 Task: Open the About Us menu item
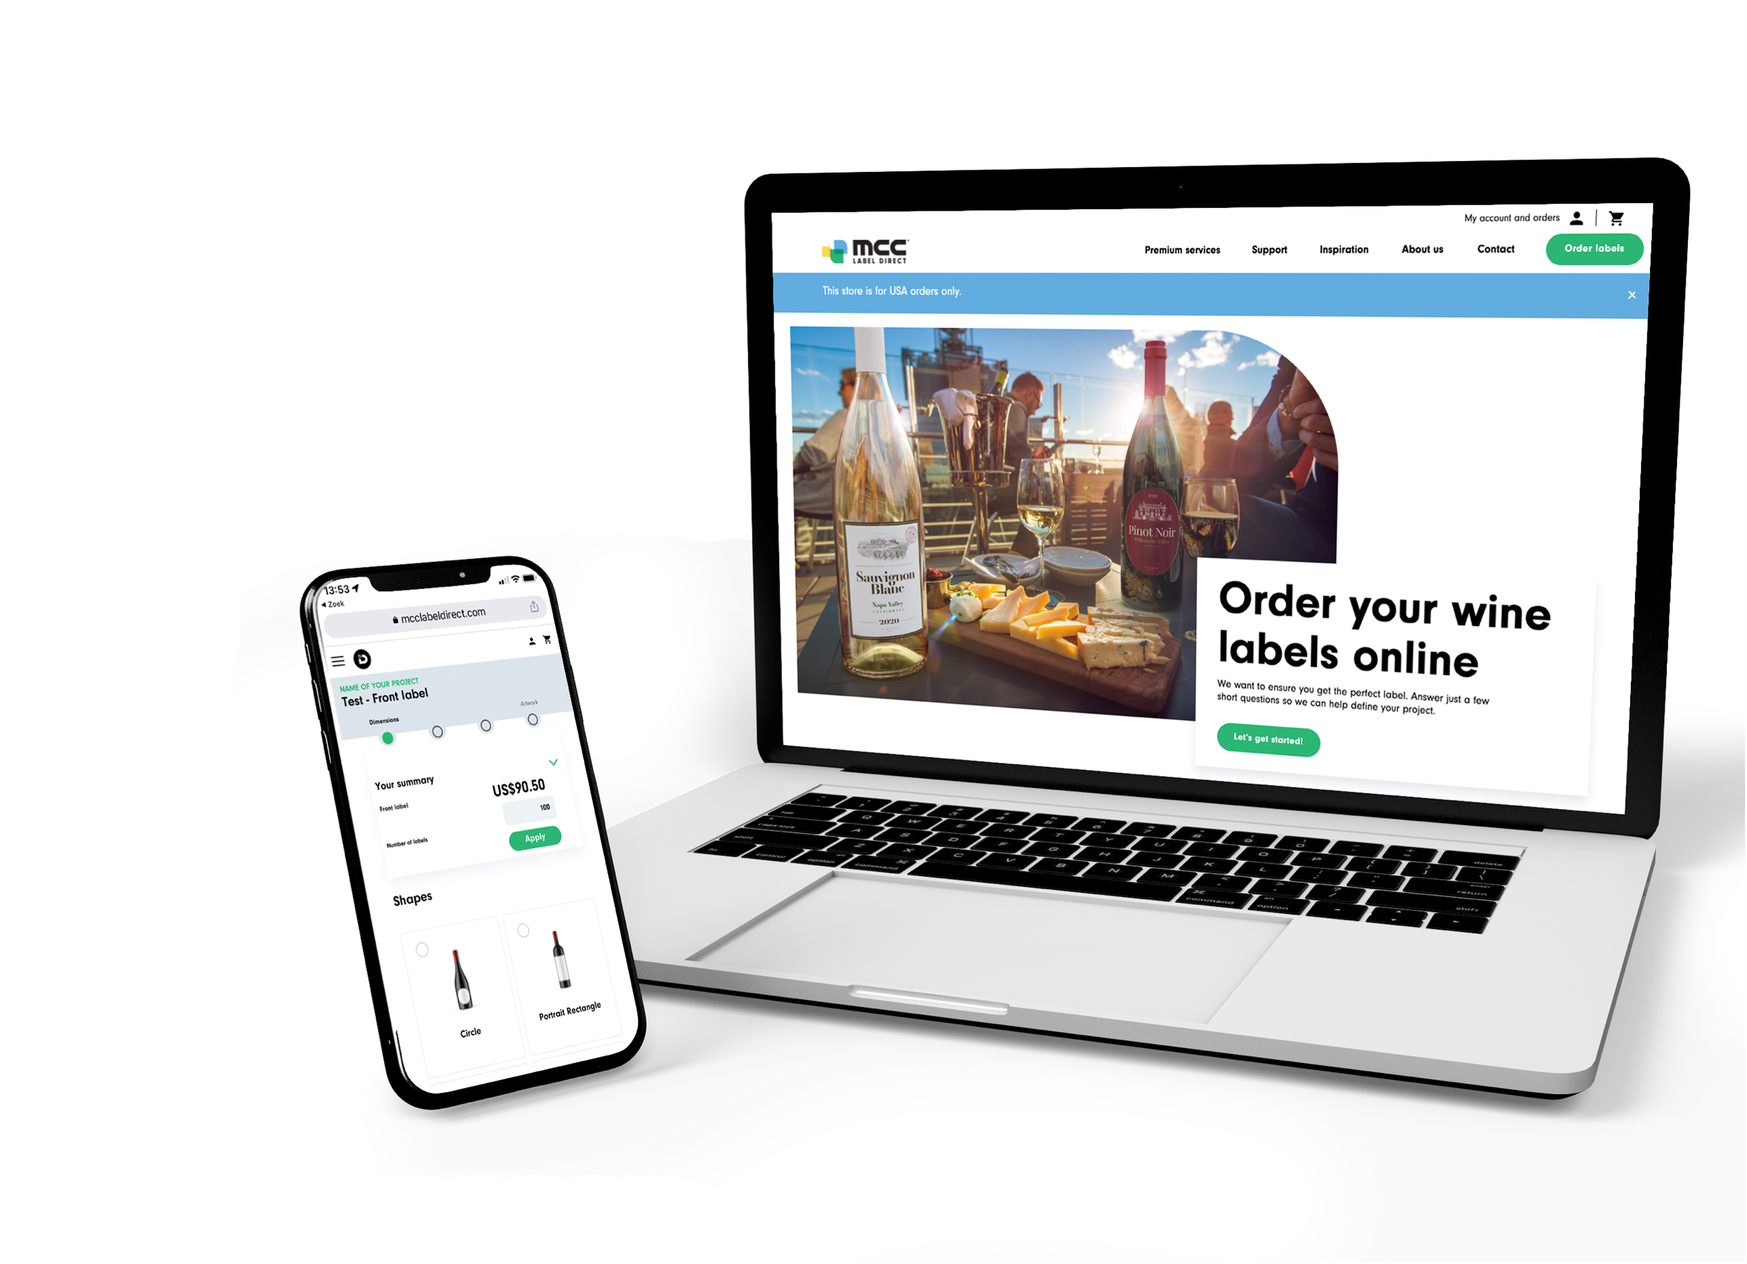pos(1422,248)
